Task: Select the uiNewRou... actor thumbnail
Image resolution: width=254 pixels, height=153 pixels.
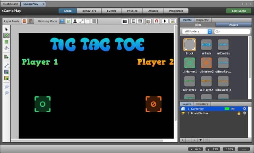Action: 223,63
